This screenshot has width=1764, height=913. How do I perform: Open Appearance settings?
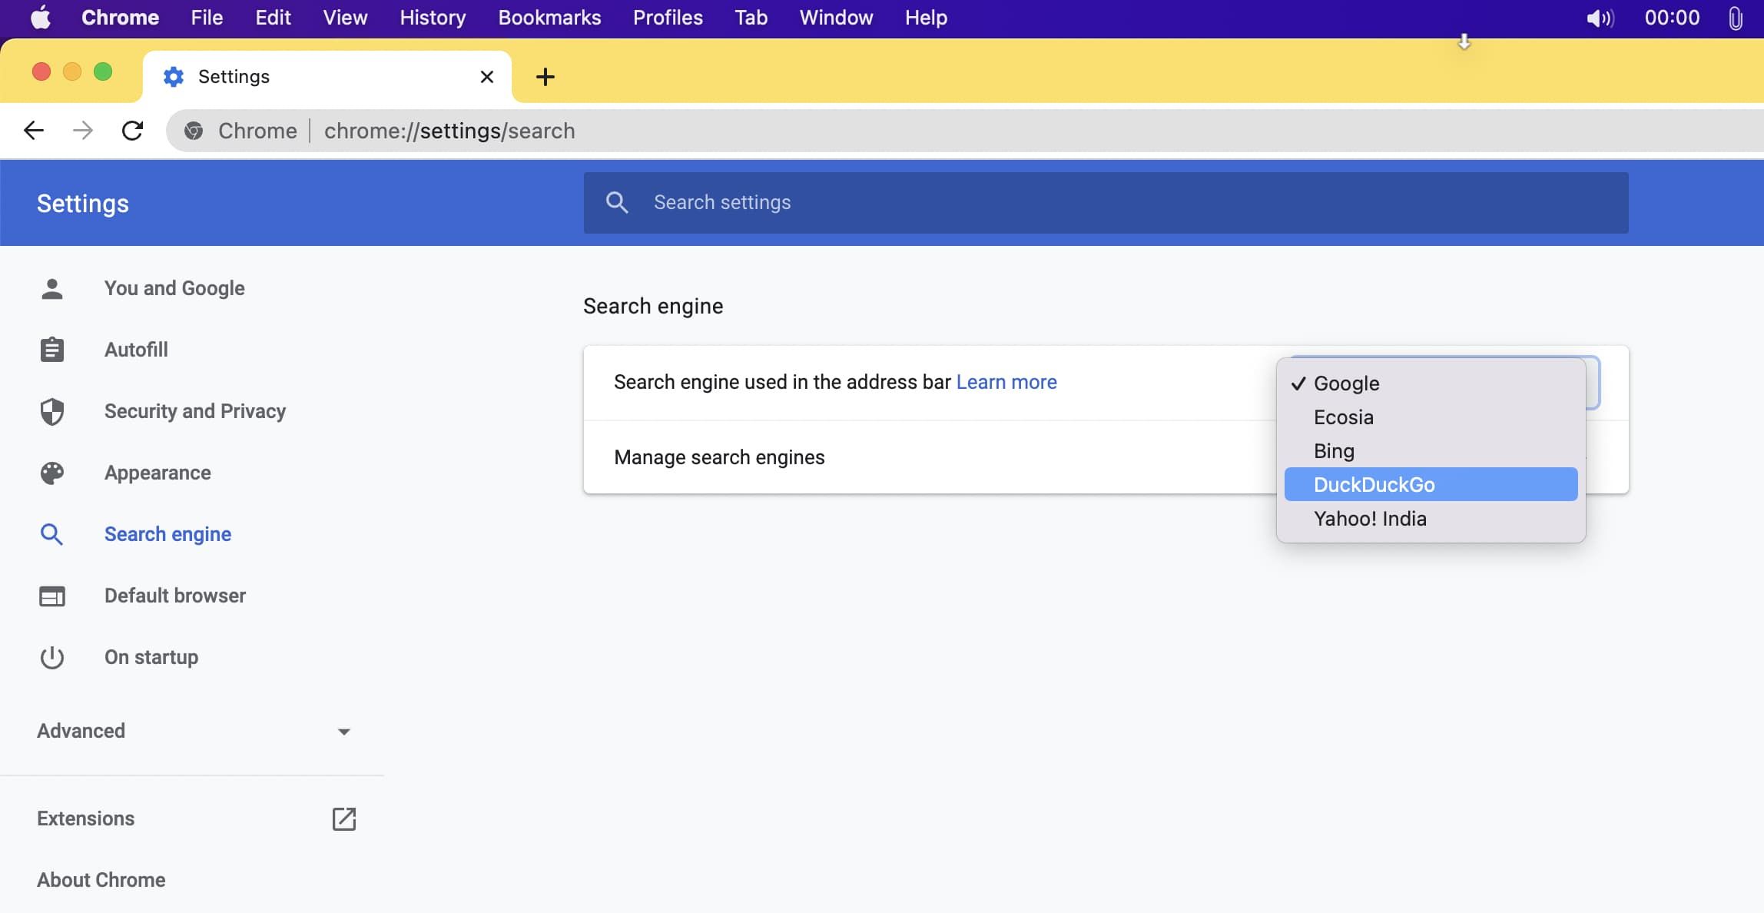point(157,473)
